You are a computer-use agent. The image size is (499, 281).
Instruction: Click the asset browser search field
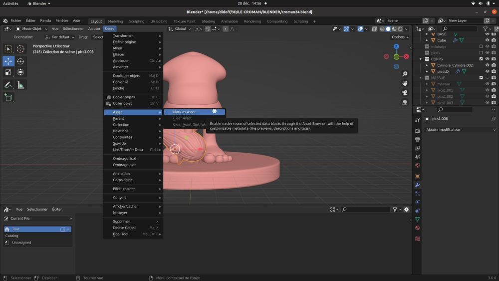[365, 210]
